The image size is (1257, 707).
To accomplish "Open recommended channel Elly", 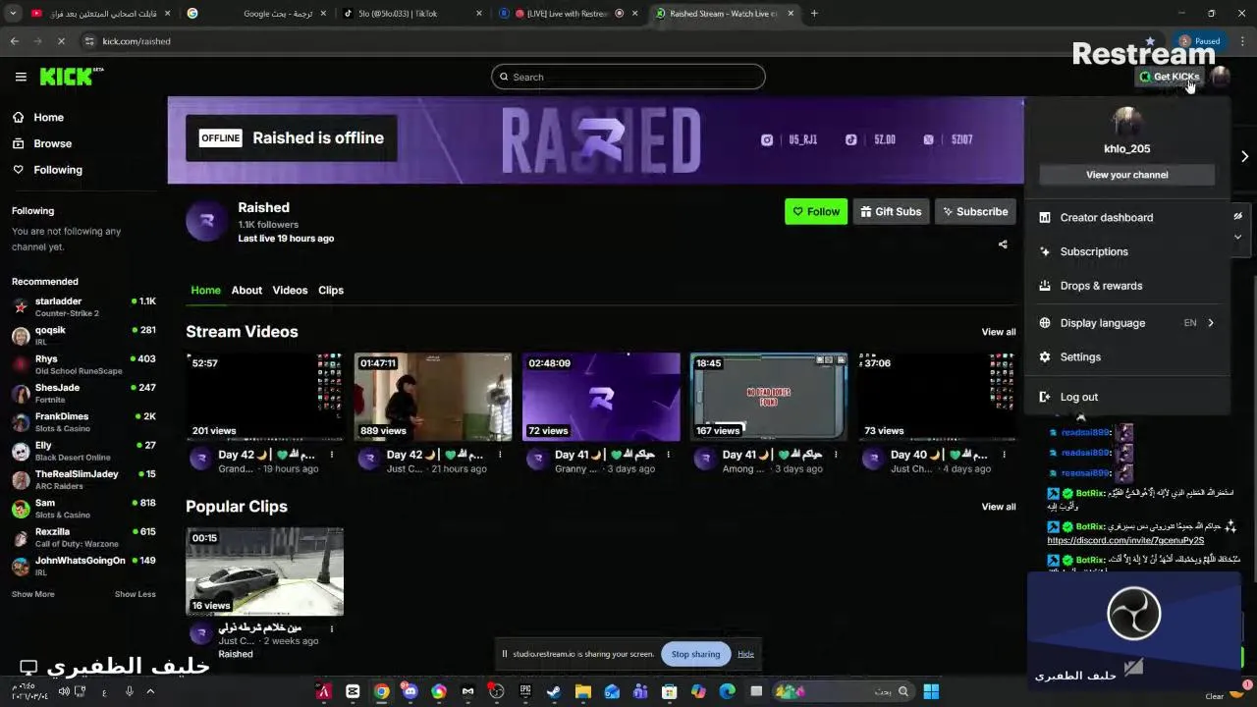I will 83,451.
